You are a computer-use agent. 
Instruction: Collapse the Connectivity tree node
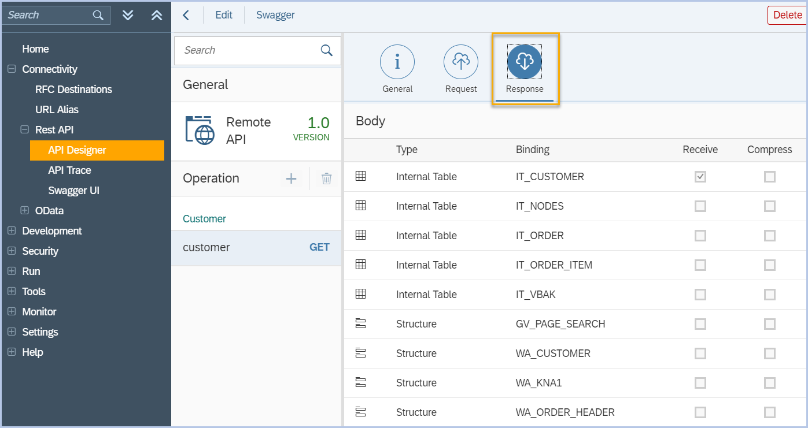coord(11,69)
